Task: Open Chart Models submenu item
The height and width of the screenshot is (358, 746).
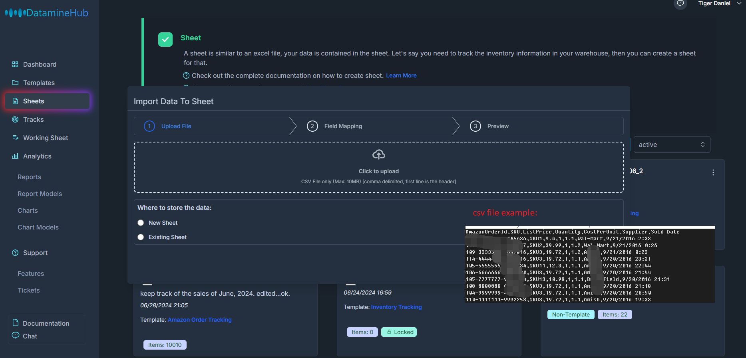Action: pos(38,227)
